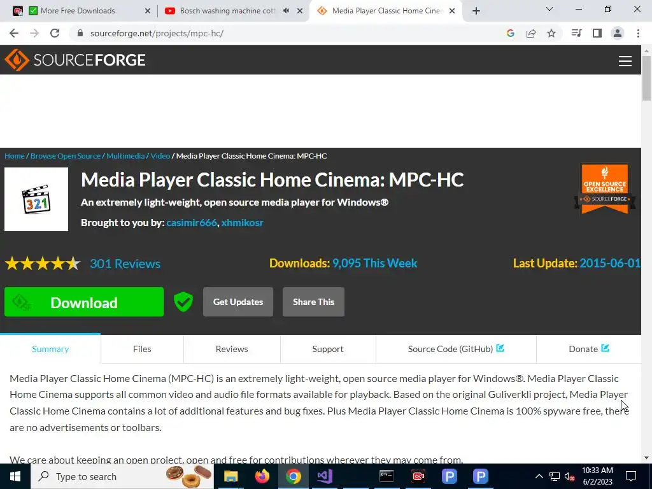
Task: Open Visual Studio from the taskbar
Action: click(x=324, y=476)
